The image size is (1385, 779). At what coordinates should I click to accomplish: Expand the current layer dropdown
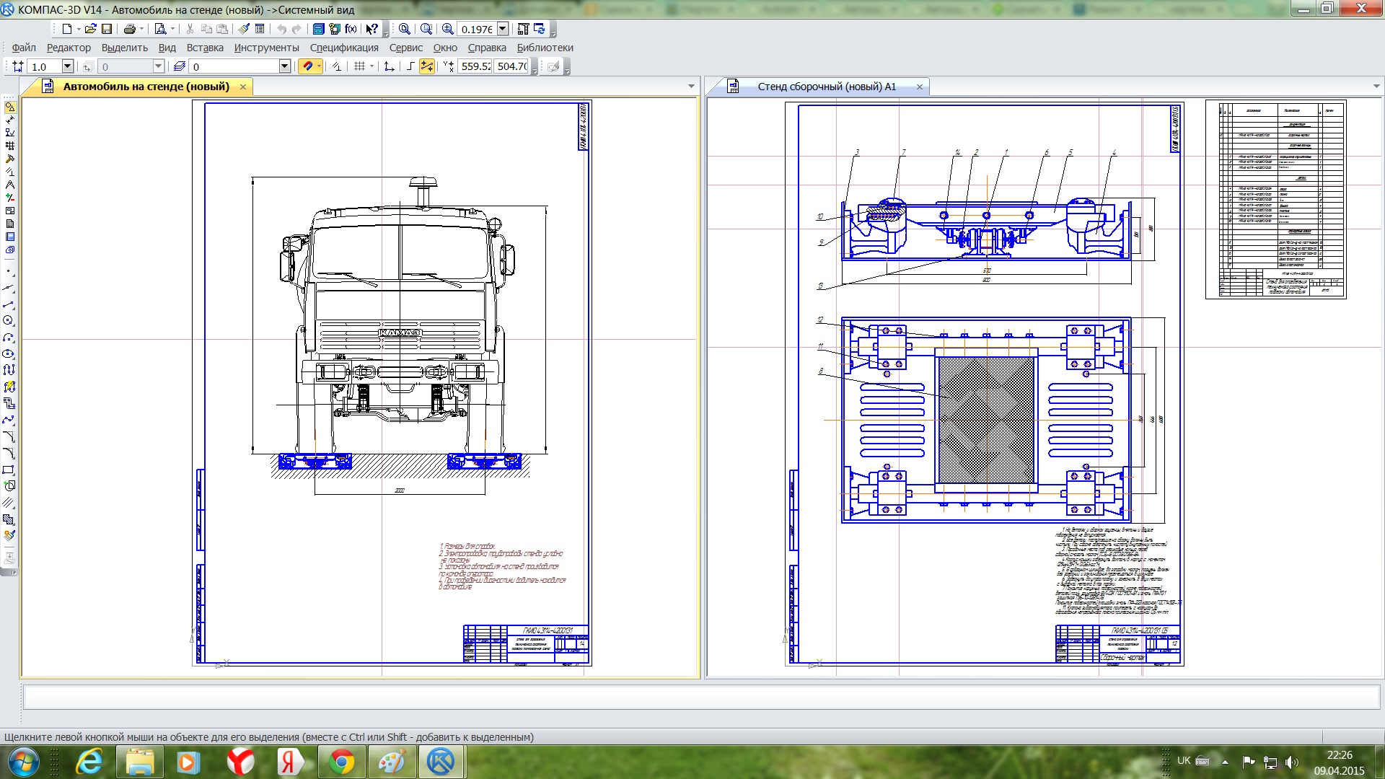[284, 66]
